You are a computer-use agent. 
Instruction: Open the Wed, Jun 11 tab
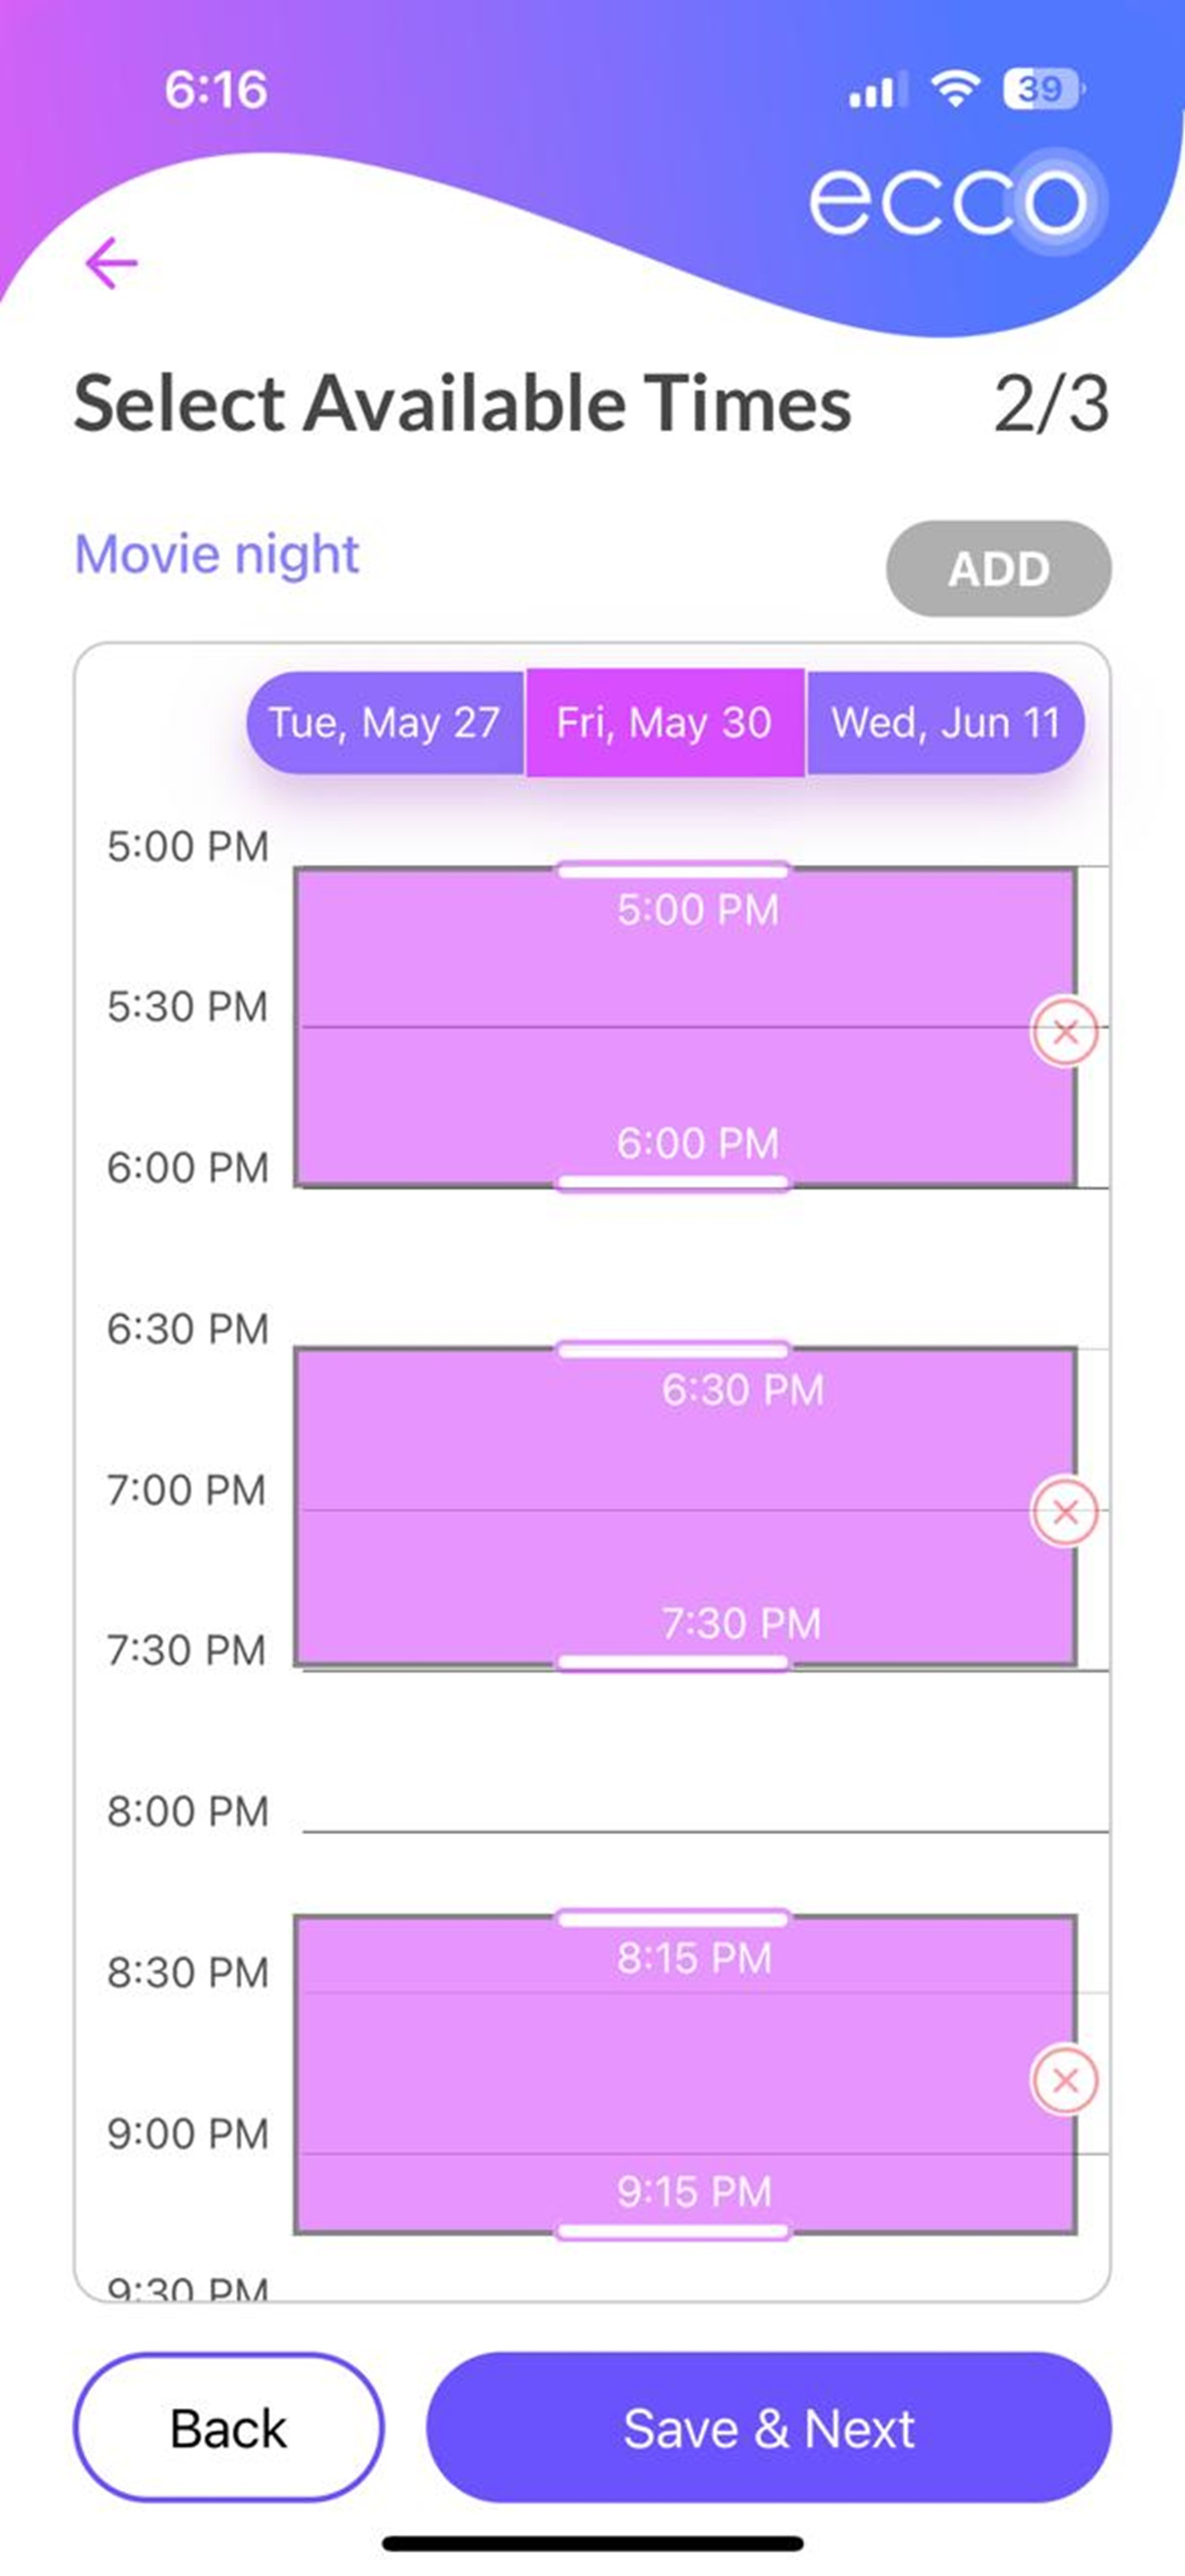[945, 722]
